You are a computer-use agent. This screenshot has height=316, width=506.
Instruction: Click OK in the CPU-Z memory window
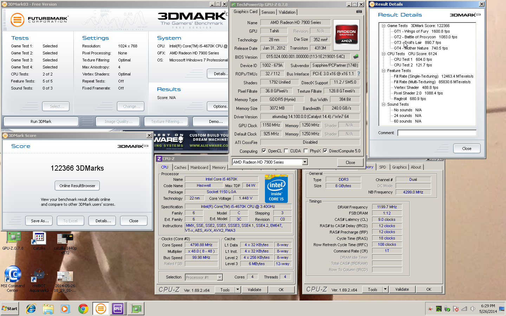coord(429,289)
